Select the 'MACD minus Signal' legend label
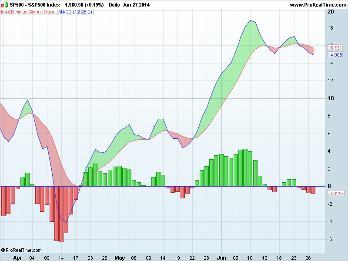 pyautogui.click(x=21, y=12)
